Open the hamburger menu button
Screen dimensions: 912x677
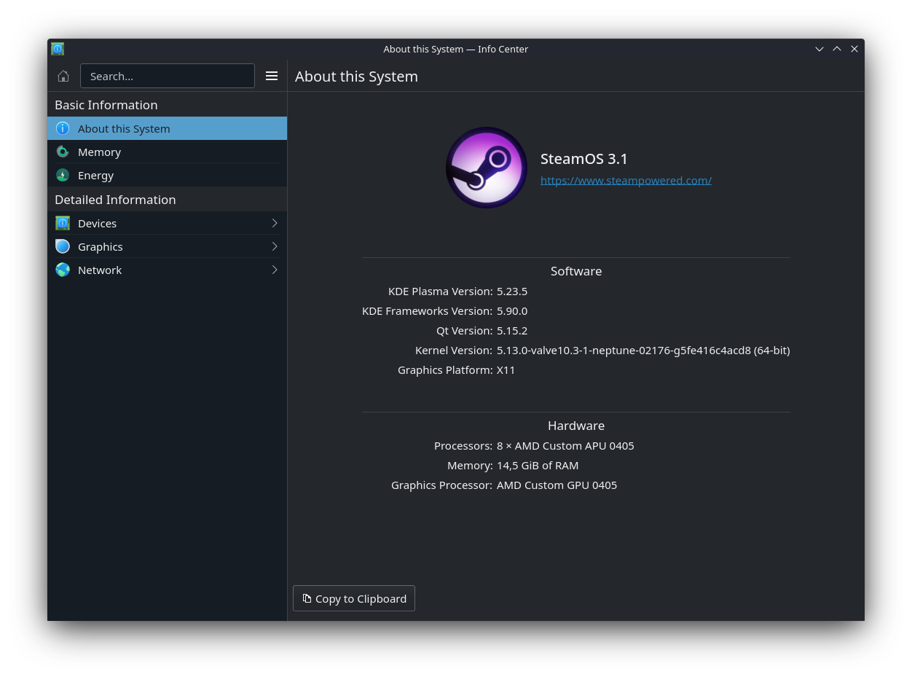click(x=272, y=76)
